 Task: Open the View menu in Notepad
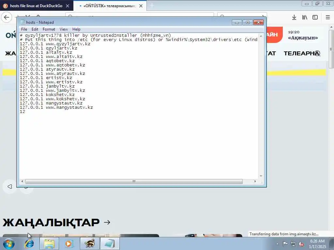tap(64, 29)
